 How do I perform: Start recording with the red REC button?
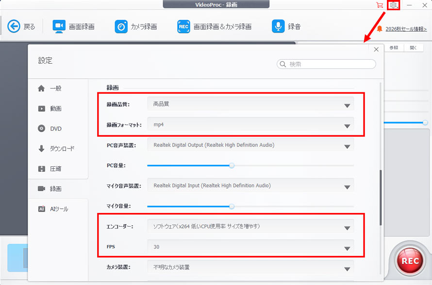coord(410,261)
